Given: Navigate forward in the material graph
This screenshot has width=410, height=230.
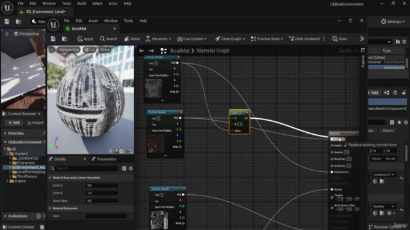Looking at the screenshot, I should [x=151, y=50].
